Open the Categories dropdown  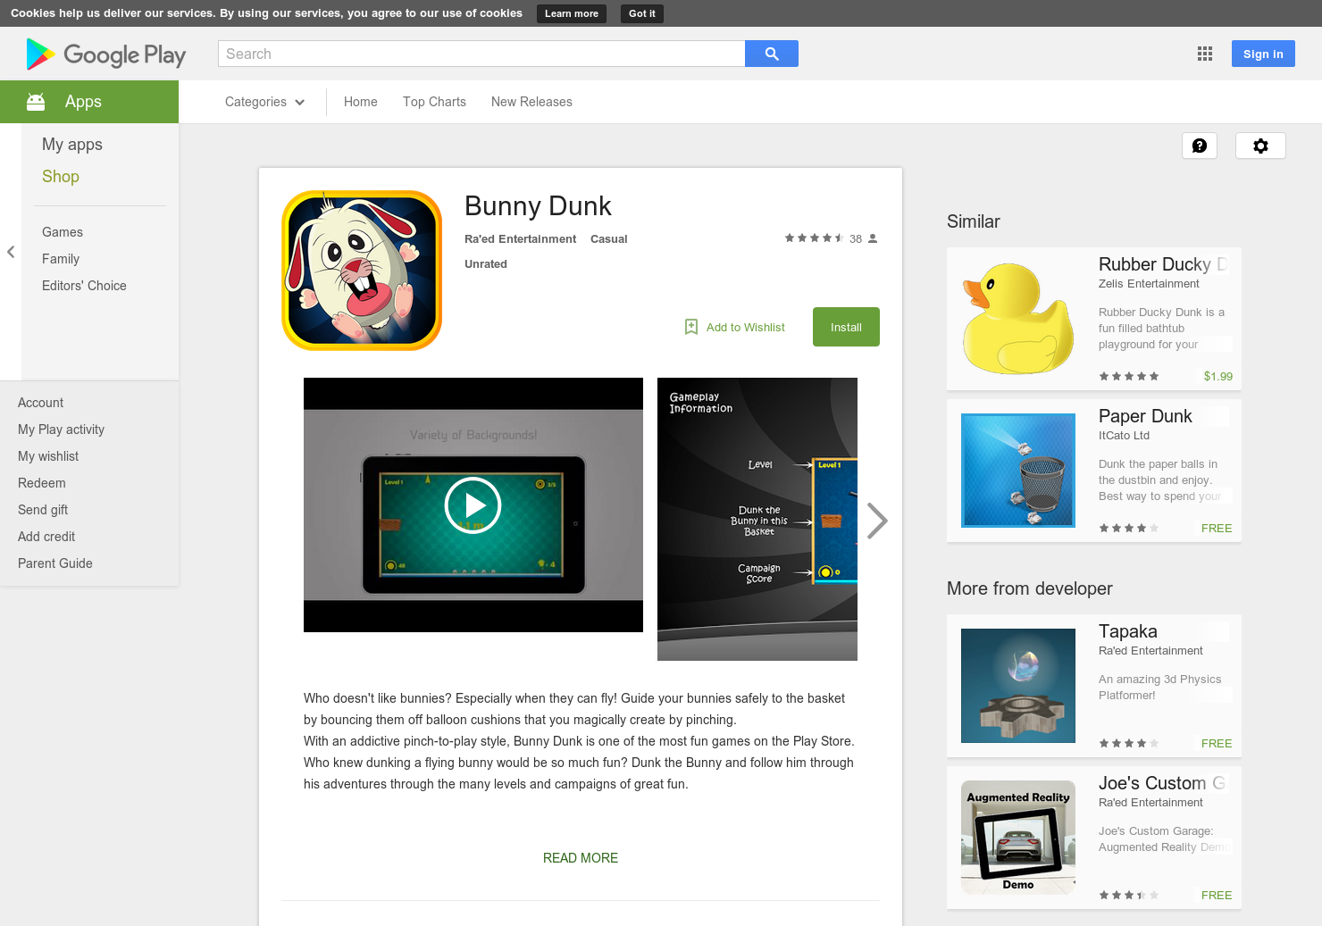coord(264,101)
